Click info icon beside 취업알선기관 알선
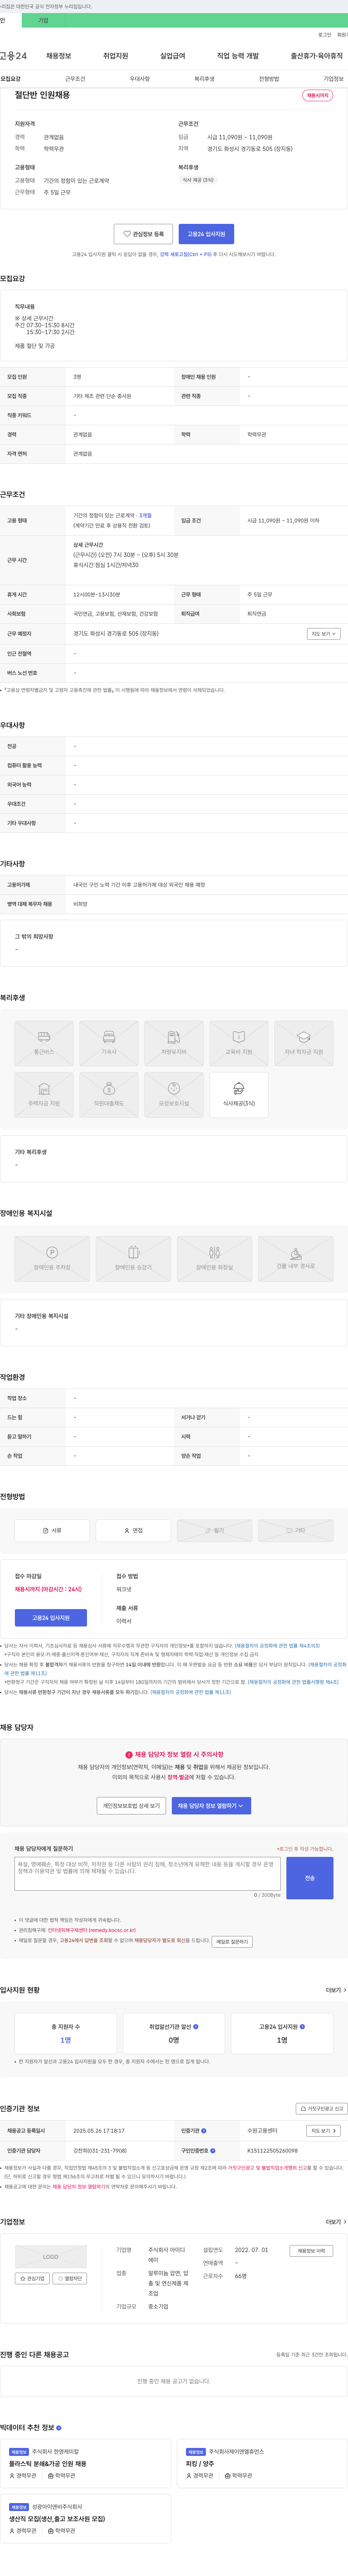Viewport: 348px width, 2576px height. coord(196,2027)
